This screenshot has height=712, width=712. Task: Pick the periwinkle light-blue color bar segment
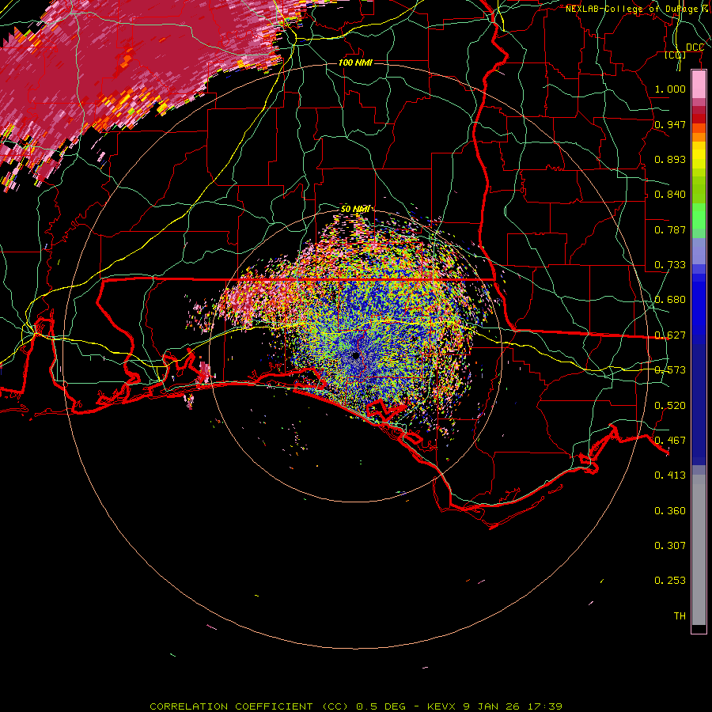coord(699,251)
